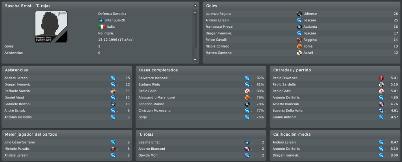Click the Italia flag icon

coord(102,27)
